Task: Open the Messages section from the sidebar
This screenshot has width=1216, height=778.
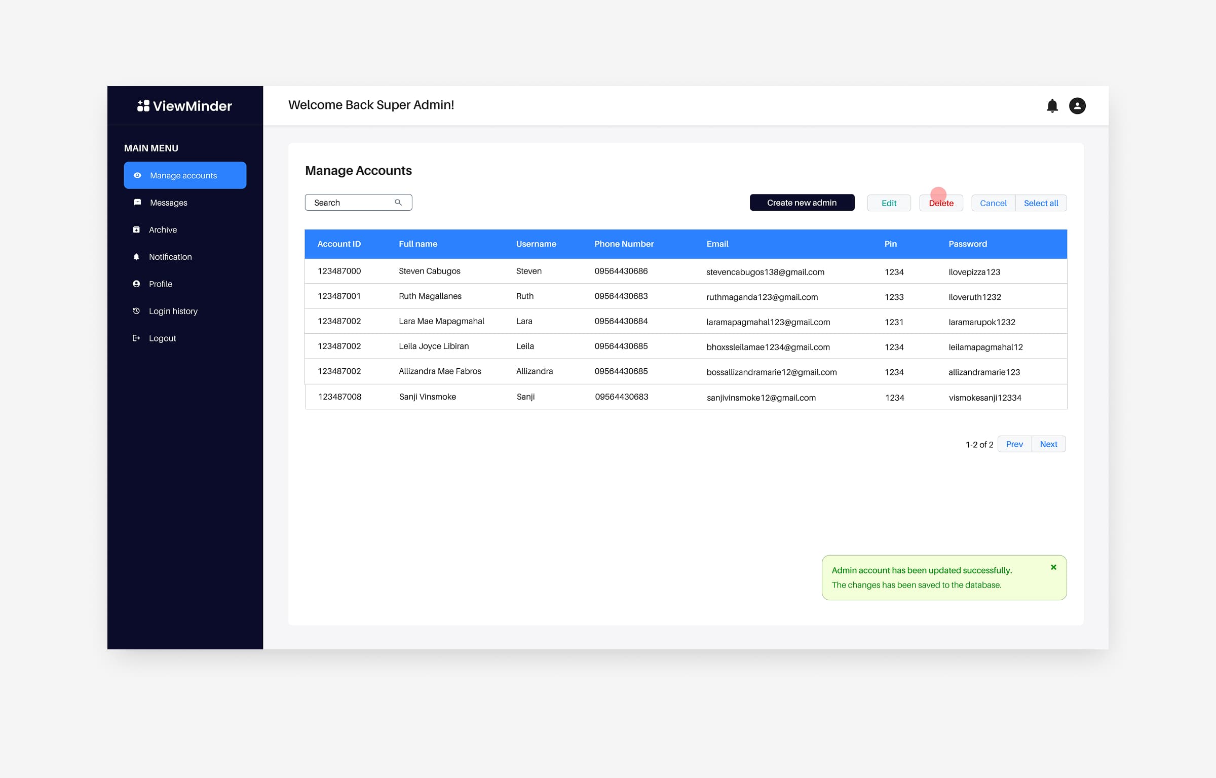Action: click(169, 202)
